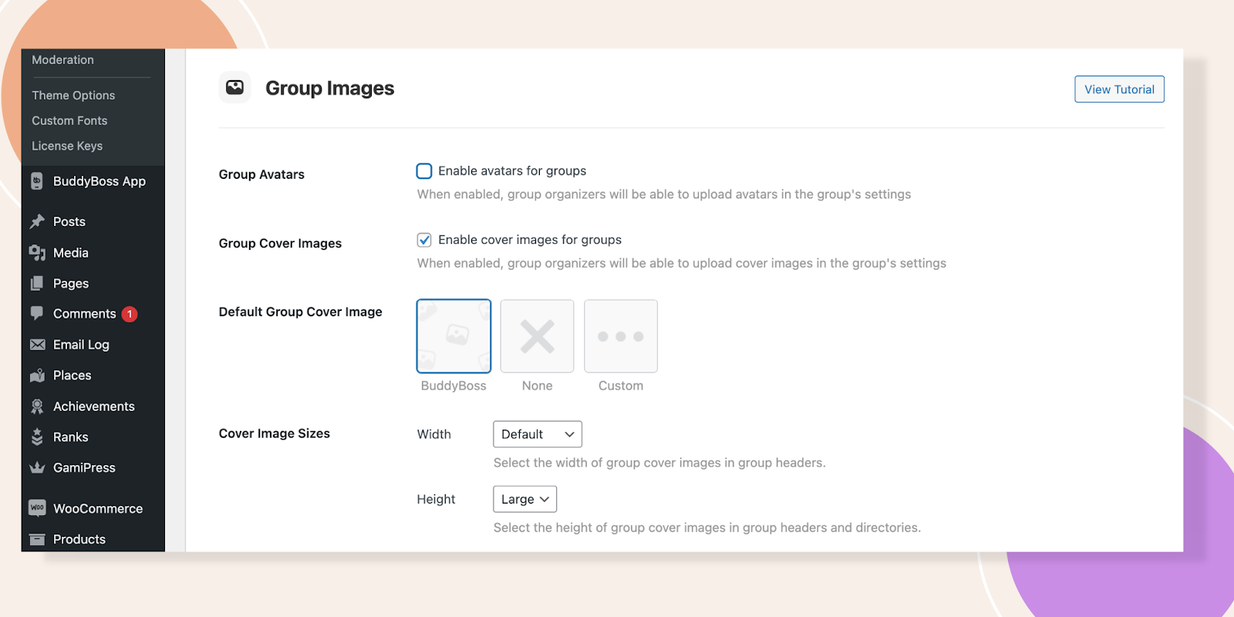The image size is (1234, 617).
Task: Open the WooCommerce menu label
Action: (x=98, y=508)
